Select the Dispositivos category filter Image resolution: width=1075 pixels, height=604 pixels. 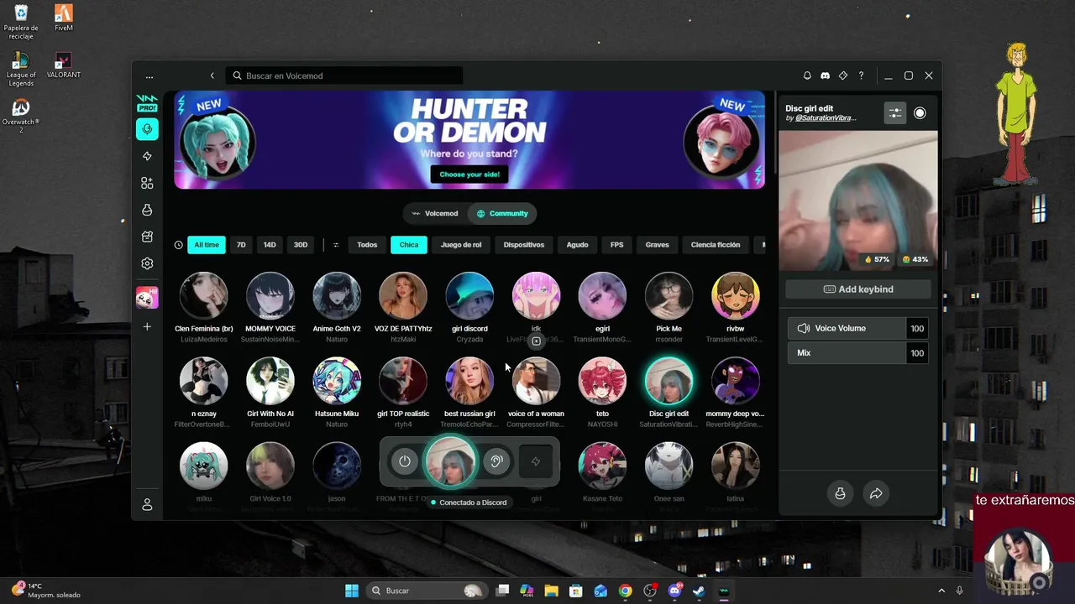coord(524,245)
